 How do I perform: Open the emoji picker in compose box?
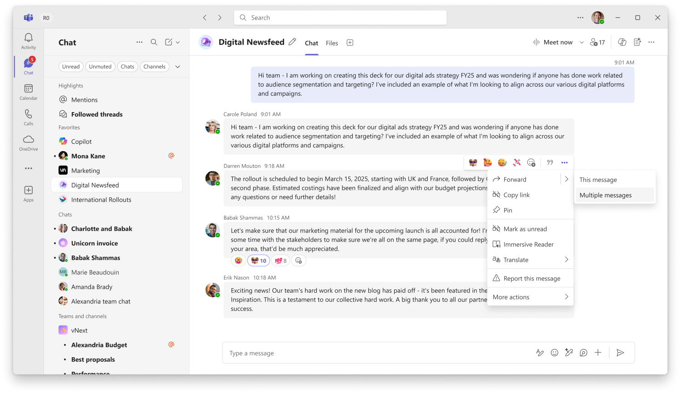point(554,353)
